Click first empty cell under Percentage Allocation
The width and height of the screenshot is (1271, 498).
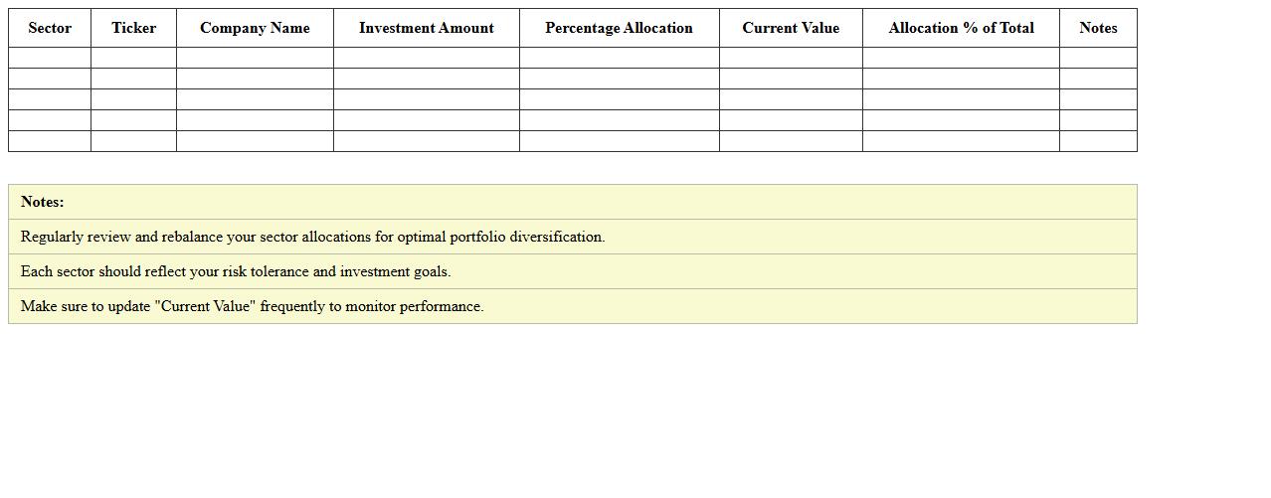[619, 58]
